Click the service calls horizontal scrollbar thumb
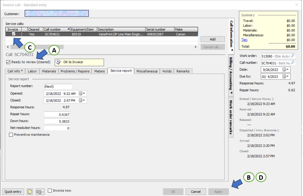The width and height of the screenshot is (303, 196). click(x=37, y=47)
